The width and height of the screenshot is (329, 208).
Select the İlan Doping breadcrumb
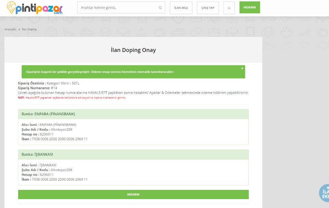pyautogui.click(x=29, y=29)
